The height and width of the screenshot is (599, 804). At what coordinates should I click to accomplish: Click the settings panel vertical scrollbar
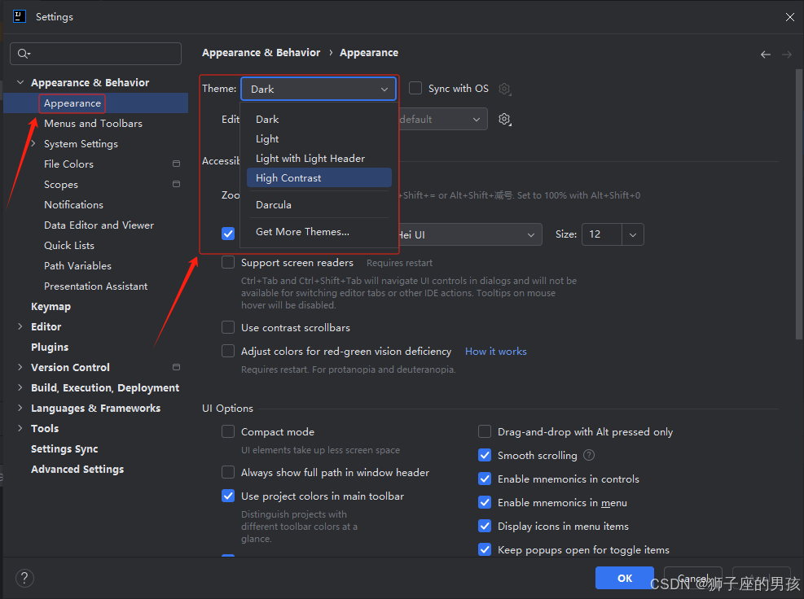click(x=799, y=204)
